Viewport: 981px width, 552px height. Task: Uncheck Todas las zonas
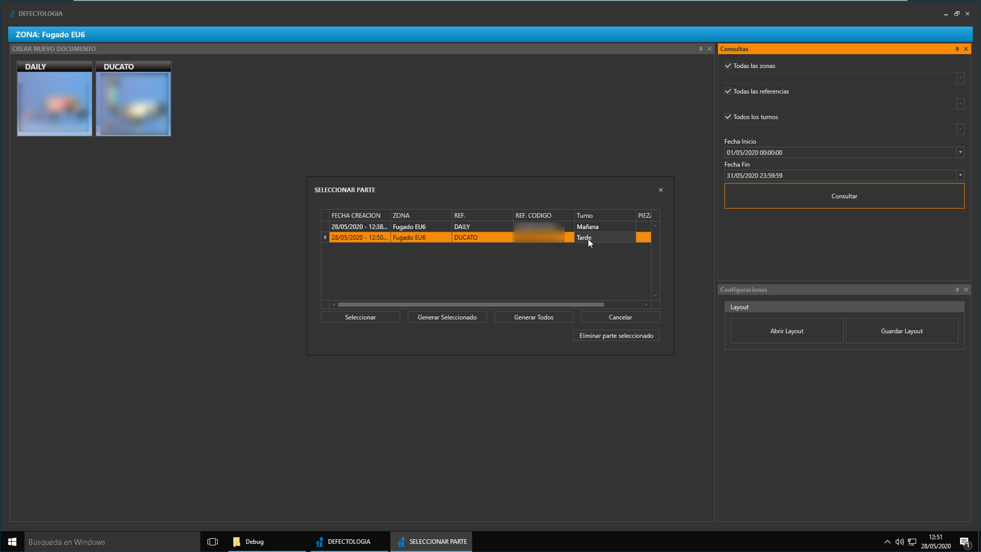click(728, 65)
